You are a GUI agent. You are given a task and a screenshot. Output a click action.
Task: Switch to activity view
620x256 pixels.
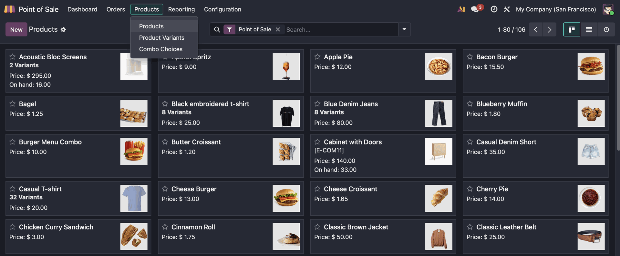point(606,30)
